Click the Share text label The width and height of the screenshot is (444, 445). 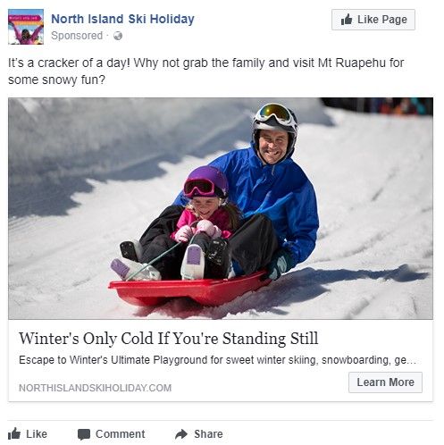[208, 434]
